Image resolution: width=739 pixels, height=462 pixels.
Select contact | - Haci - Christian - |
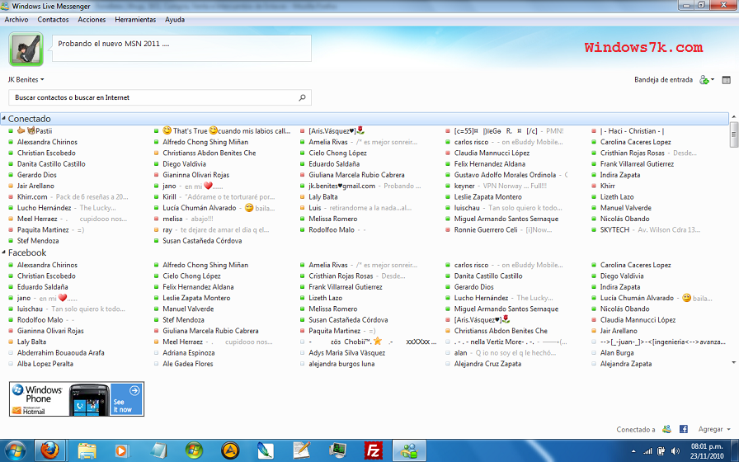632,131
